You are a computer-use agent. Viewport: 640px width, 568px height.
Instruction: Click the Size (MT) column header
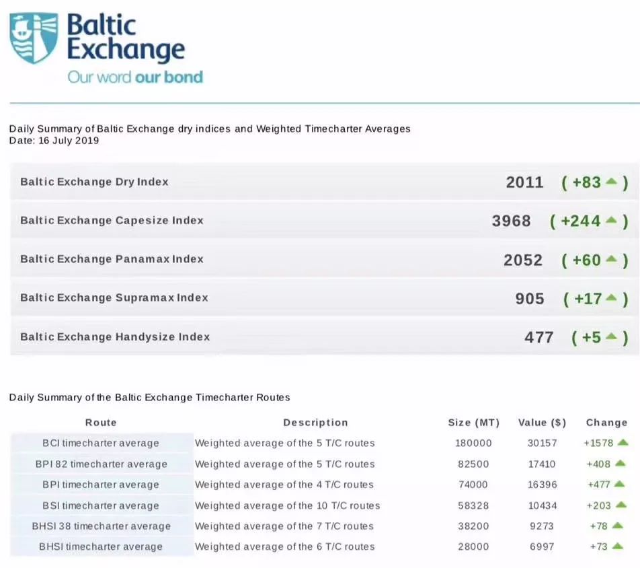pyautogui.click(x=474, y=423)
